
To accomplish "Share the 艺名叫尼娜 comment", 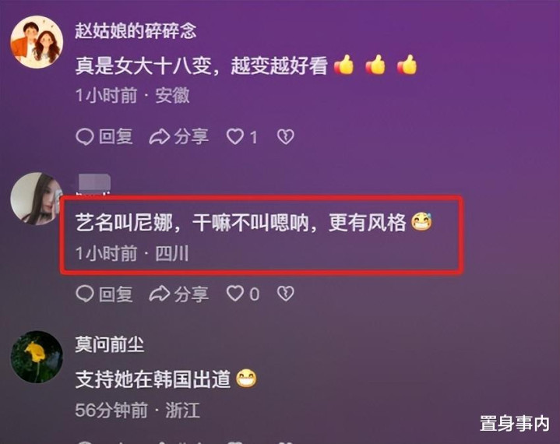I will (x=179, y=294).
